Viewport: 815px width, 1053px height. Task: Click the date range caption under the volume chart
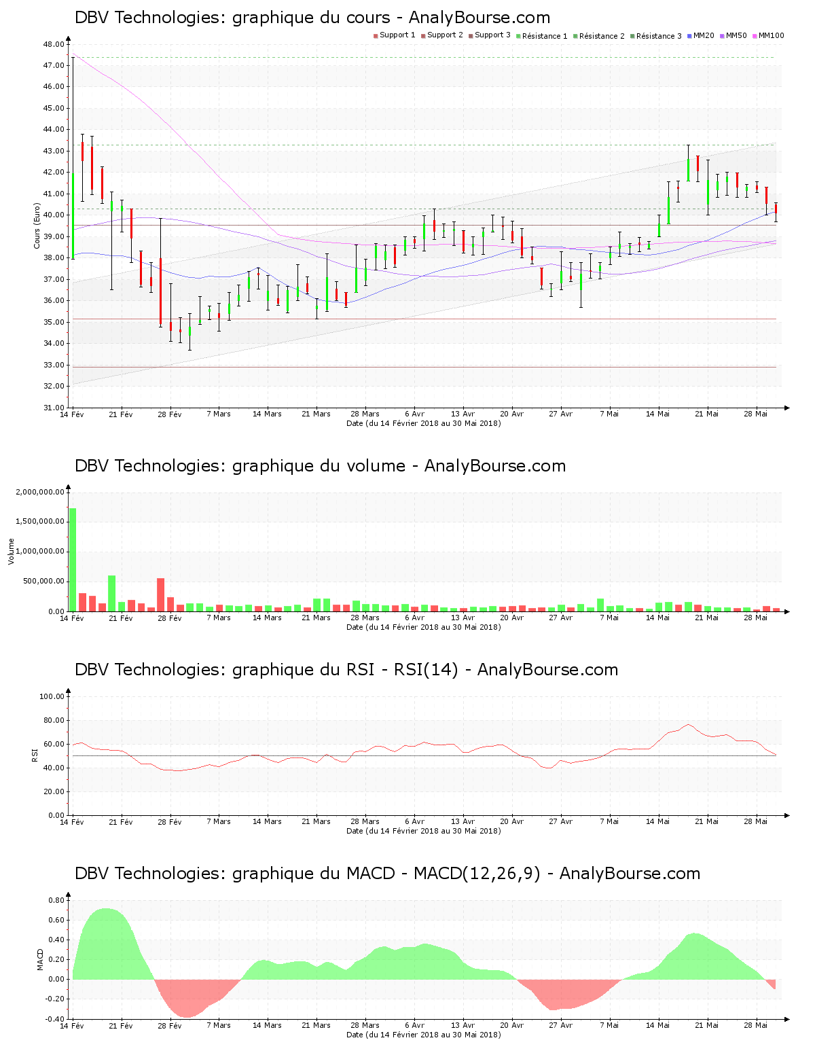point(424,627)
